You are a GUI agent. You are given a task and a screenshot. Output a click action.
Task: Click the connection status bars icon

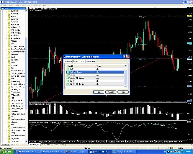pyautogui.click(x=171, y=148)
